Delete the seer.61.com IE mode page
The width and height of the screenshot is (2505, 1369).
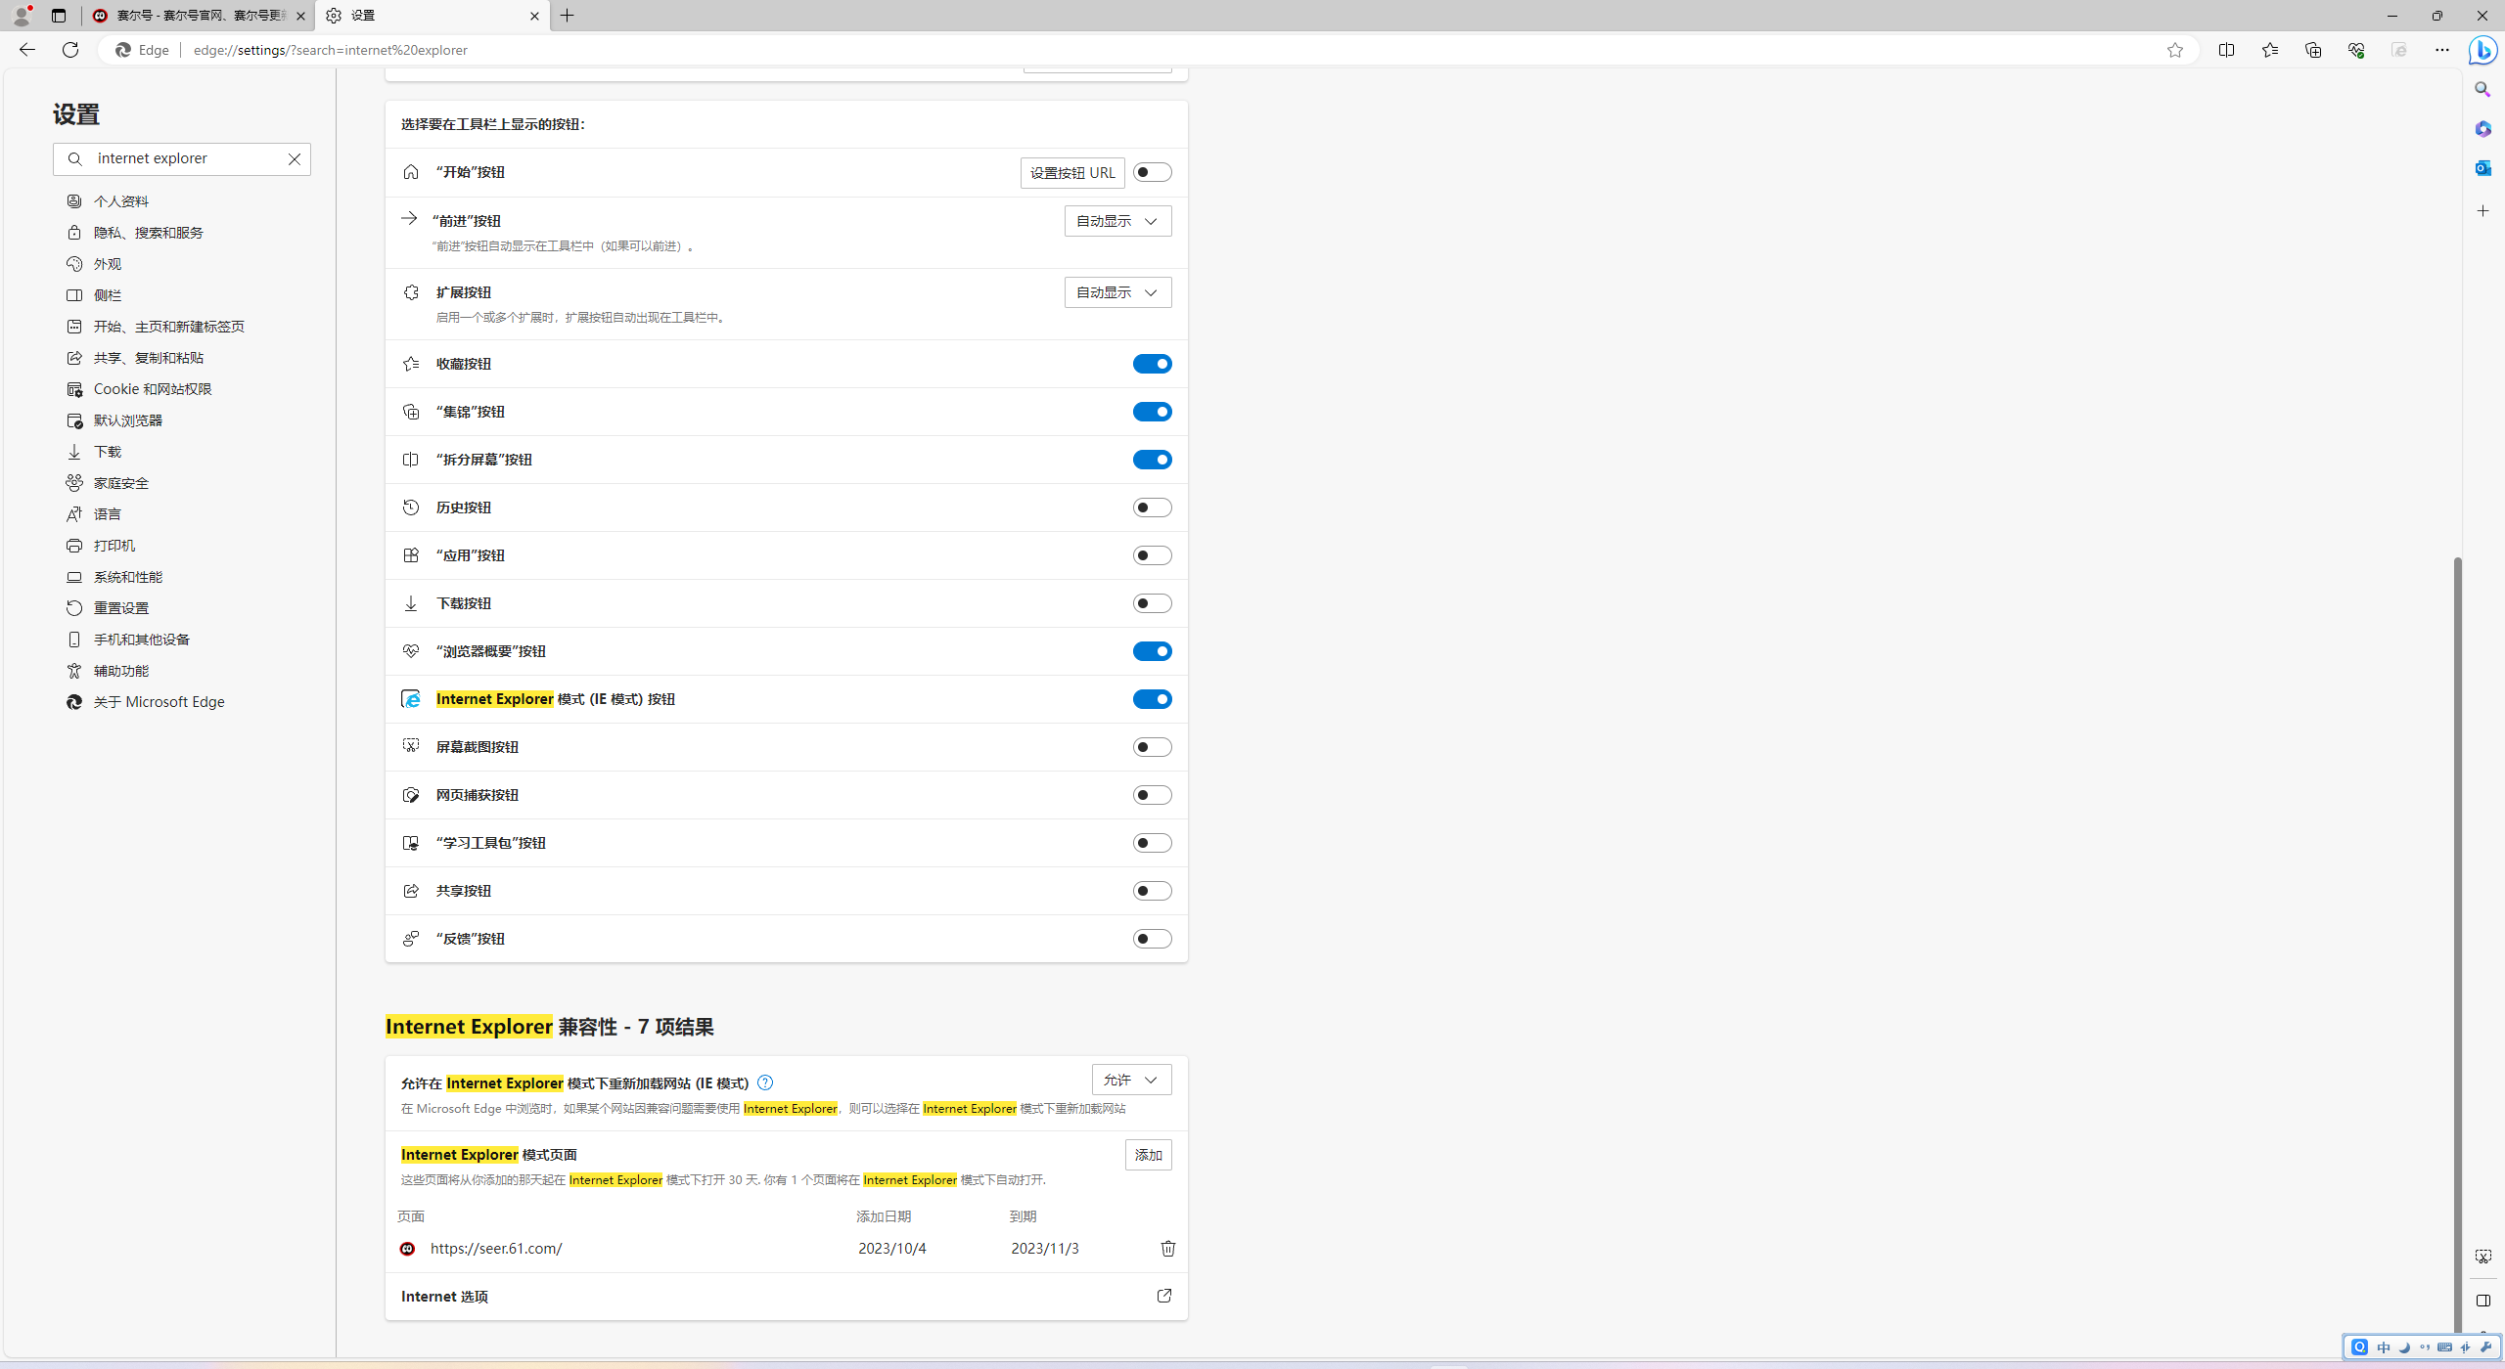point(1167,1248)
